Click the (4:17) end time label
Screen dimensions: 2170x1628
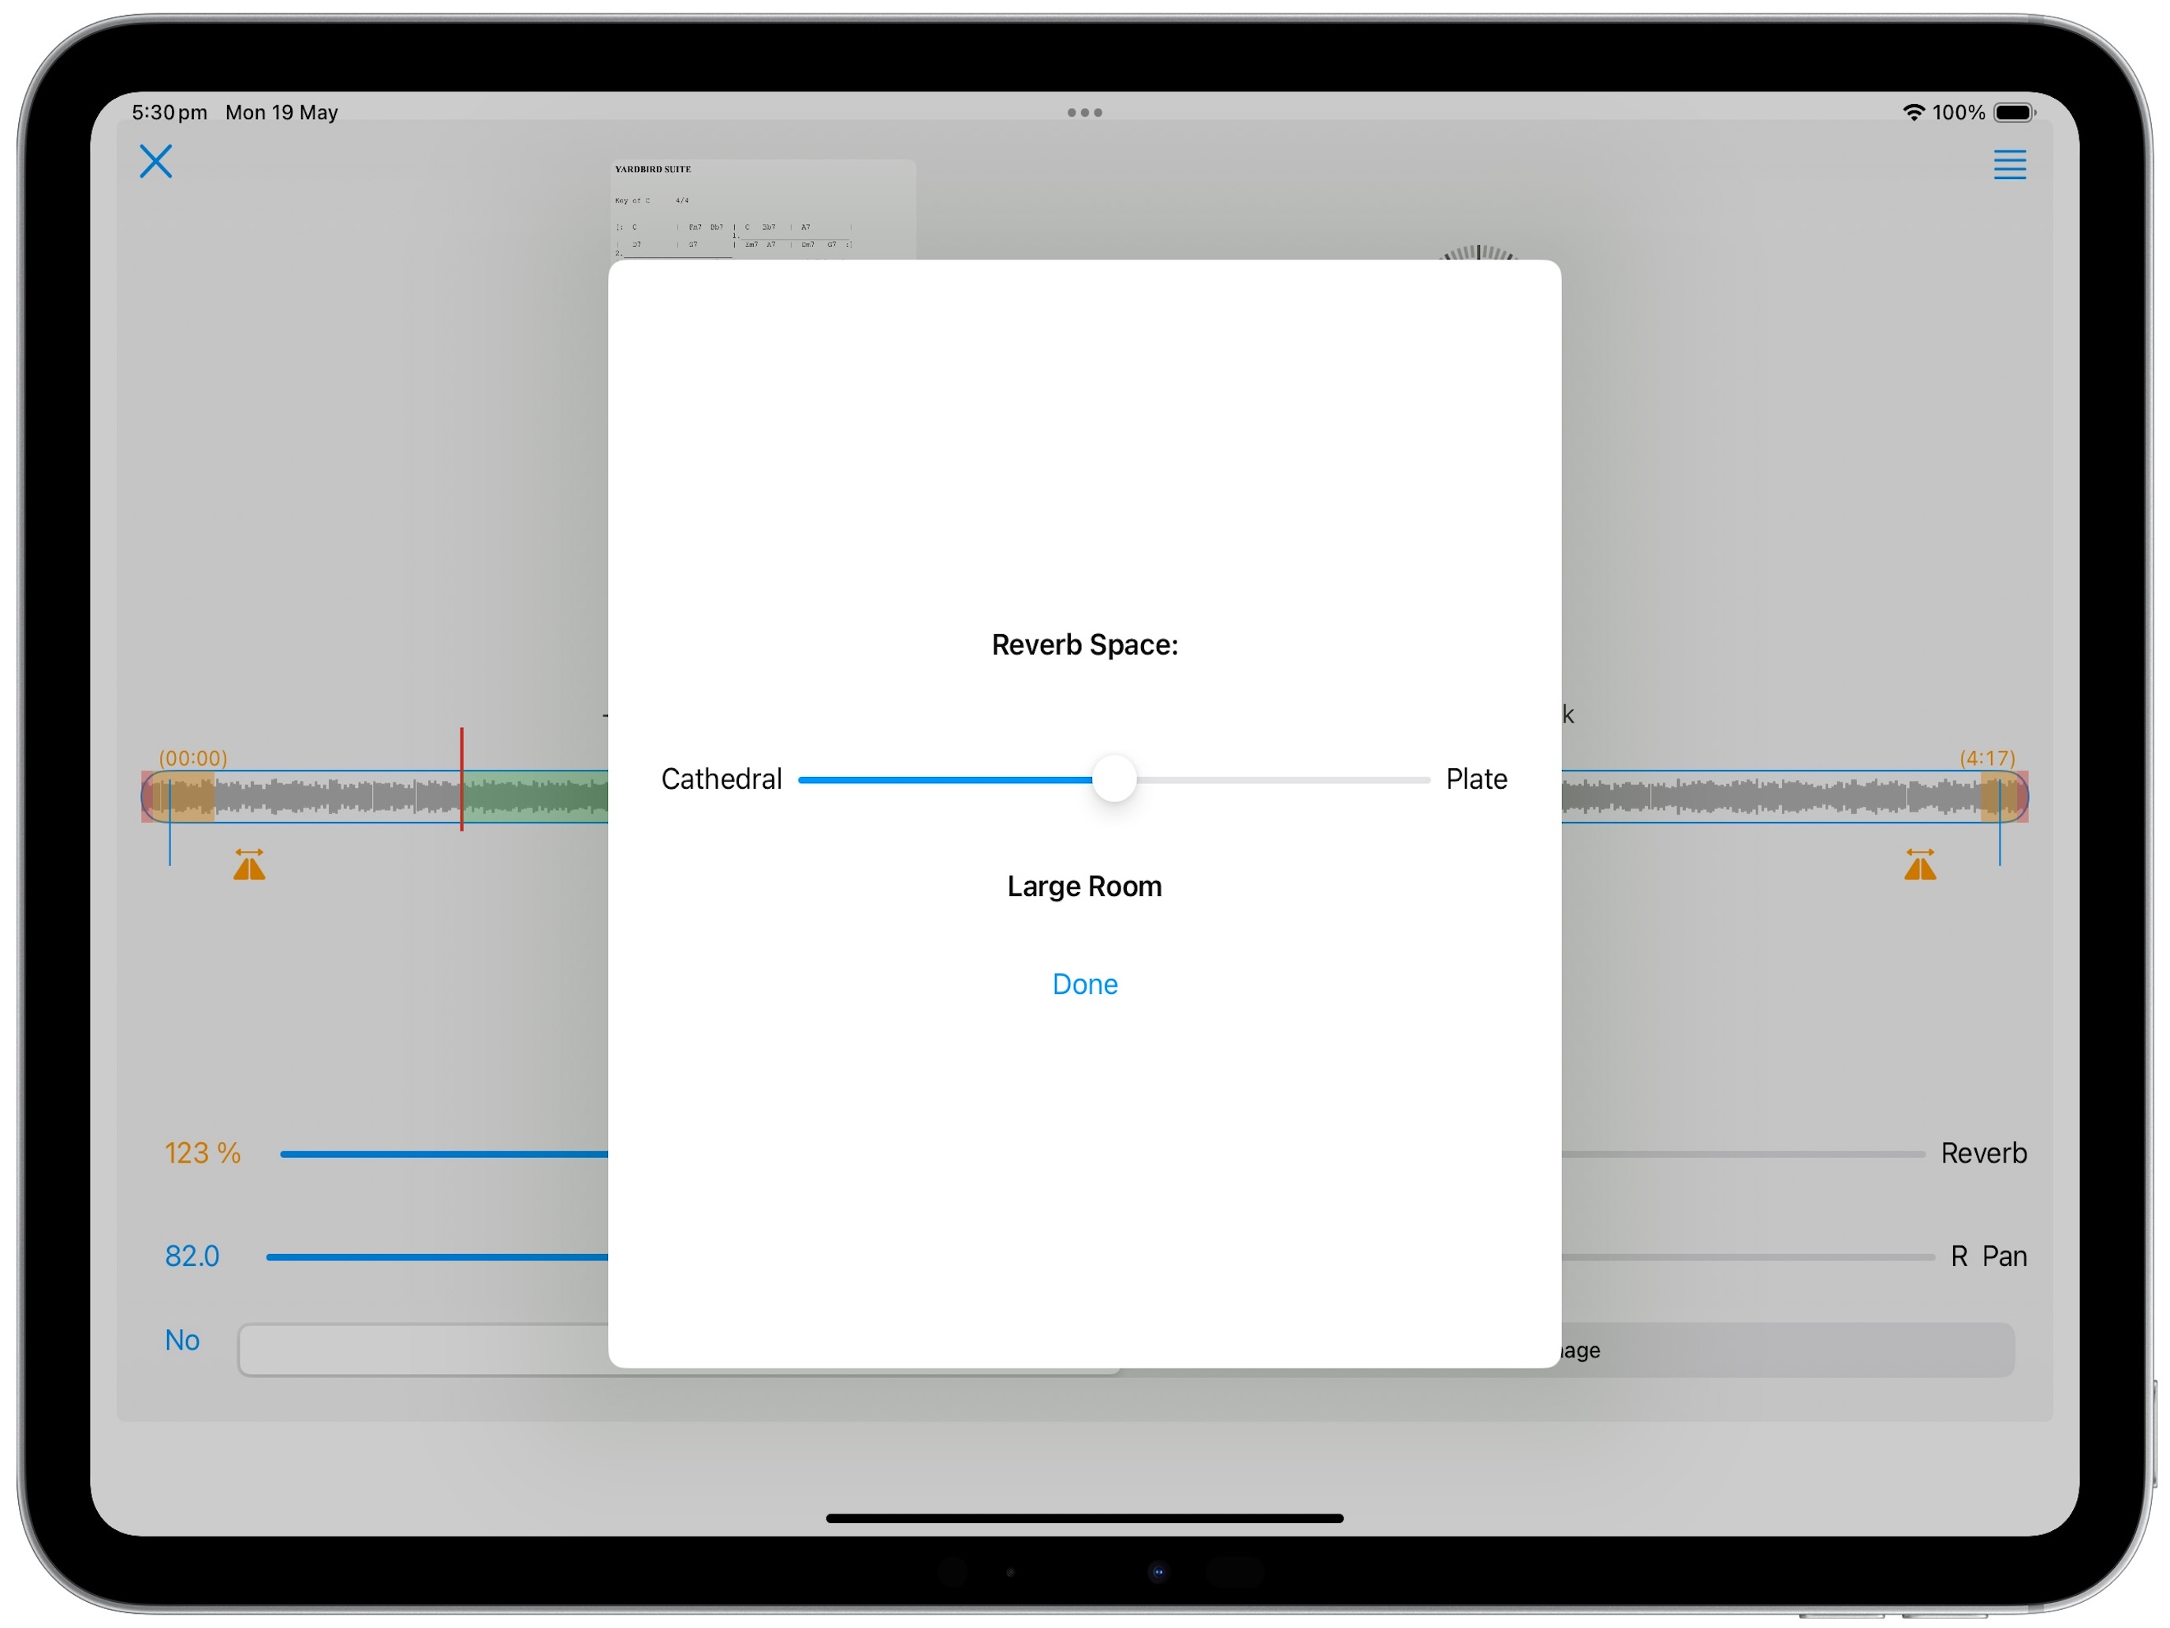tap(1986, 757)
